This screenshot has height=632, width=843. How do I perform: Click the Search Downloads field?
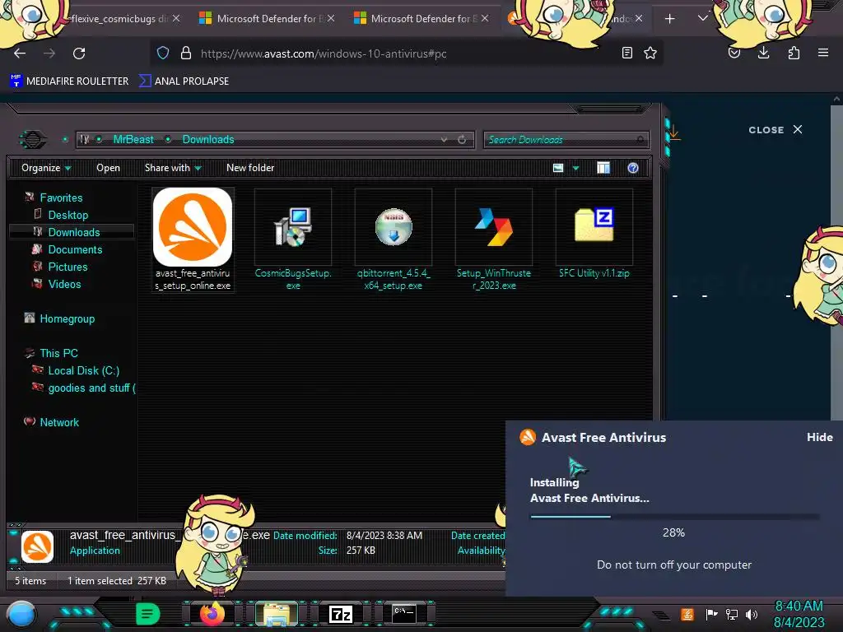pyautogui.click(x=566, y=140)
